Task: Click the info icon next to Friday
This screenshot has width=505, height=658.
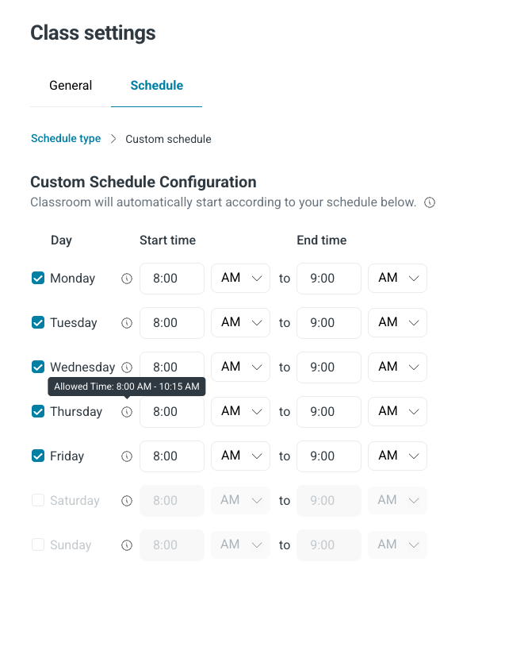Action: (127, 456)
